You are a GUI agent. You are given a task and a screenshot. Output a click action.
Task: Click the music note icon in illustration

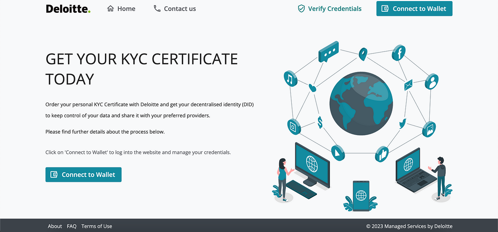290,79
